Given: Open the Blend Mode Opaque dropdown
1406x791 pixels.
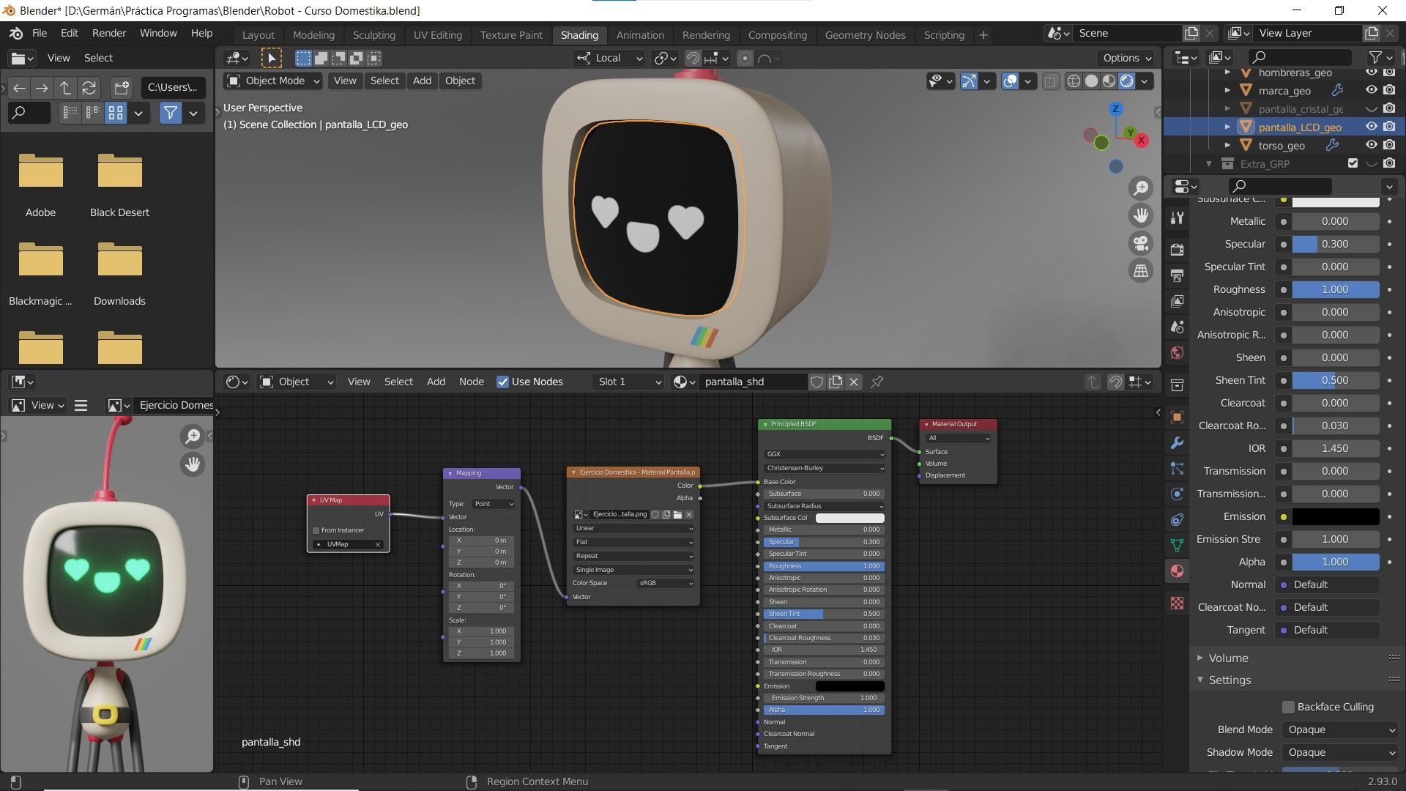Looking at the screenshot, I should [x=1340, y=729].
